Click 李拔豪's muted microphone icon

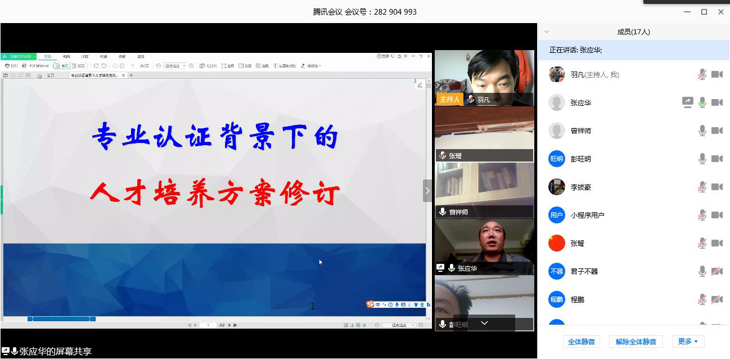pyautogui.click(x=702, y=187)
